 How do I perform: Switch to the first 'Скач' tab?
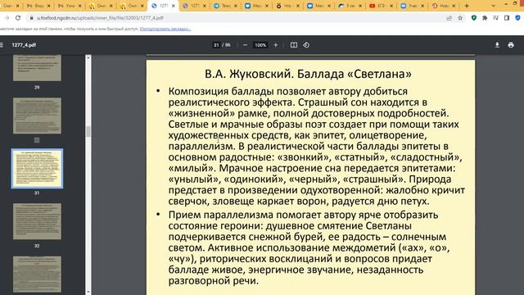[x=7, y=6]
